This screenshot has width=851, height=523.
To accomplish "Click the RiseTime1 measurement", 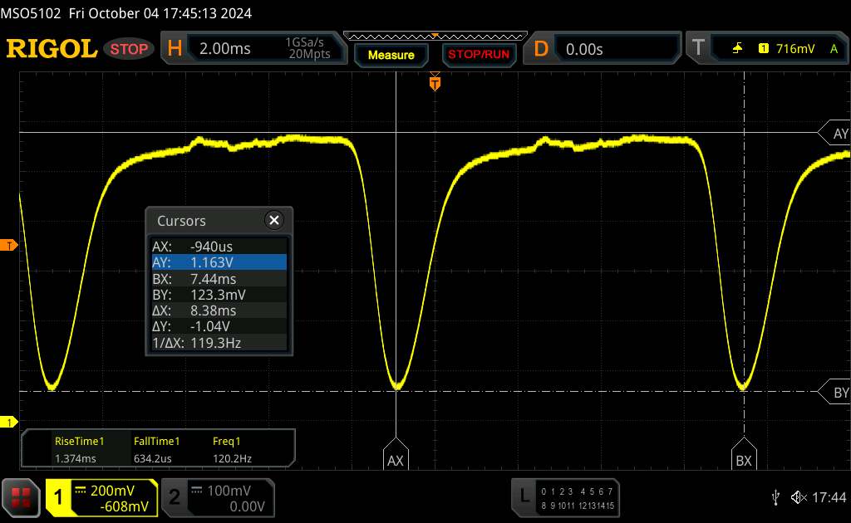I will (79, 449).
